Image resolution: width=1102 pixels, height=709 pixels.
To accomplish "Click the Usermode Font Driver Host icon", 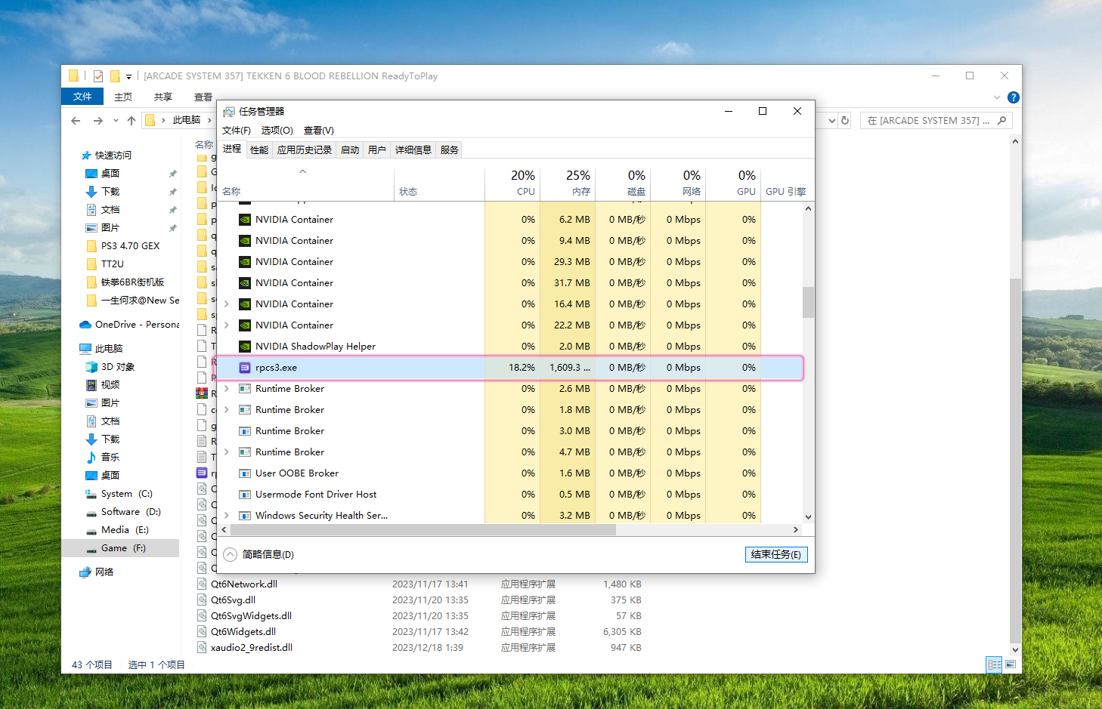I will [x=244, y=495].
